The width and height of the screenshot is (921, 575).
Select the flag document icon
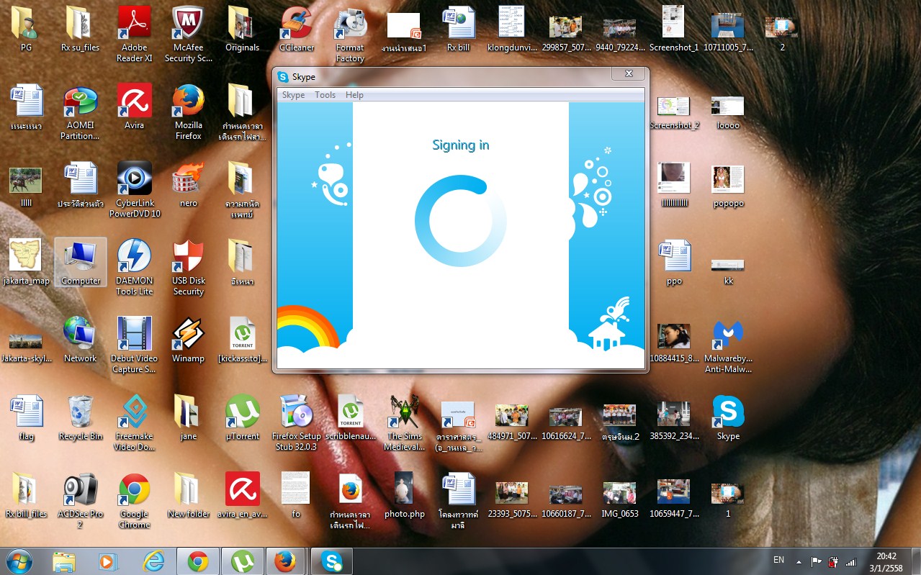[x=26, y=418]
